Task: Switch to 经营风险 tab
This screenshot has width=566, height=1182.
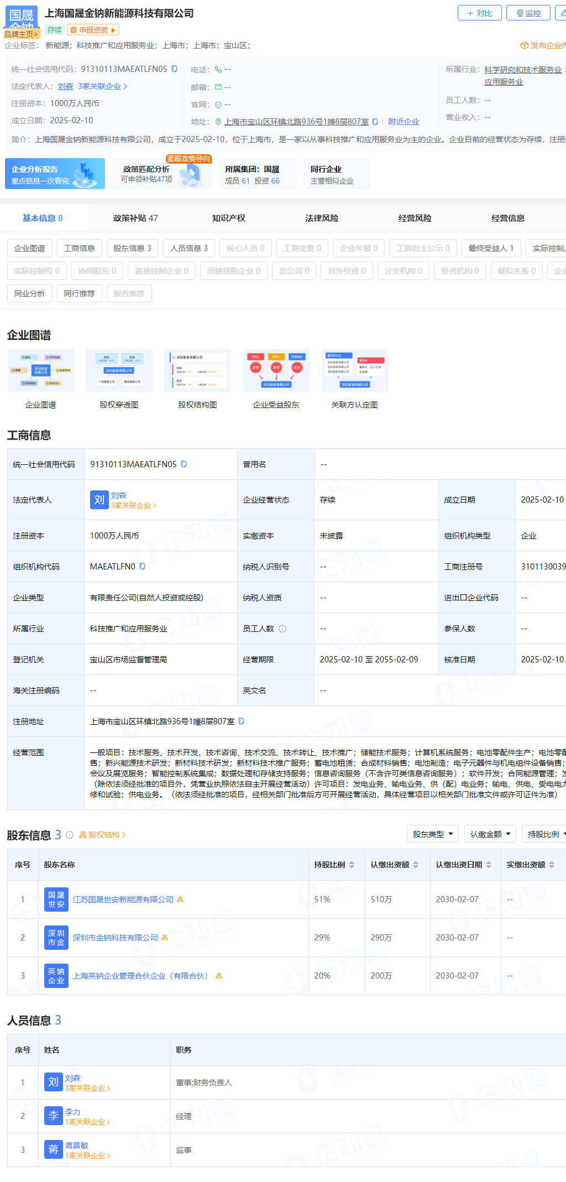Action: coord(415,218)
